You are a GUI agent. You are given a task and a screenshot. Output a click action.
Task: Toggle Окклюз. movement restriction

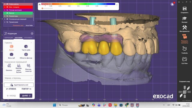coord(9,66)
